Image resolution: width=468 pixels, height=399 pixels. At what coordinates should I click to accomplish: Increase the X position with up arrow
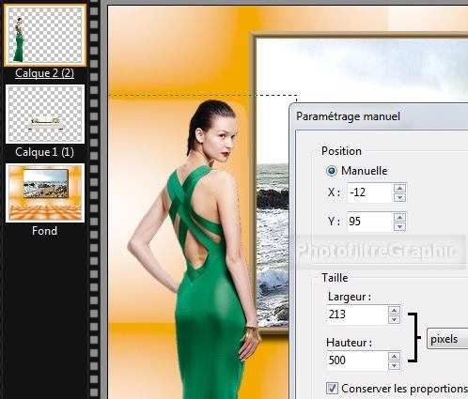pos(399,188)
